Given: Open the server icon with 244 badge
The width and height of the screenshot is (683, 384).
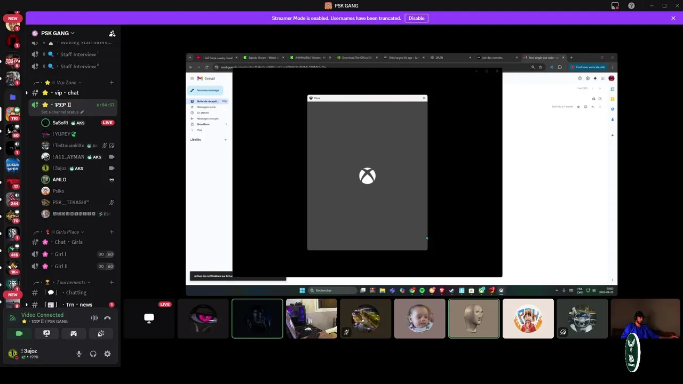Looking at the screenshot, I should click(13, 199).
